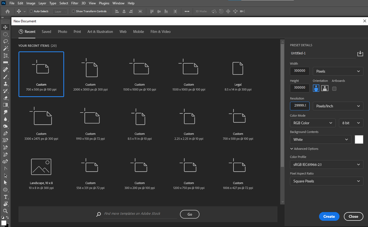368x227 pixels.
Task: Click the white background color swatch
Action: tap(358, 139)
